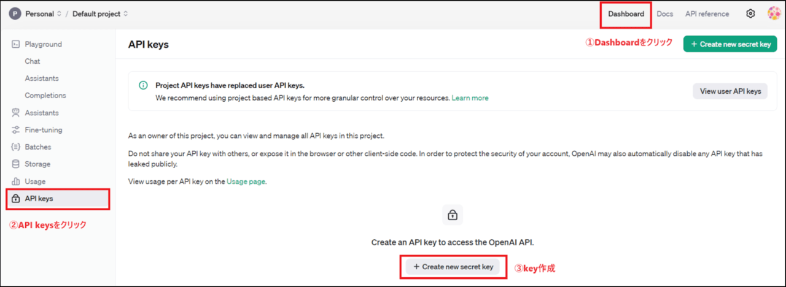Open Assistants via its robot icon
The height and width of the screenshot is (287, 786).
pos(16,113)
